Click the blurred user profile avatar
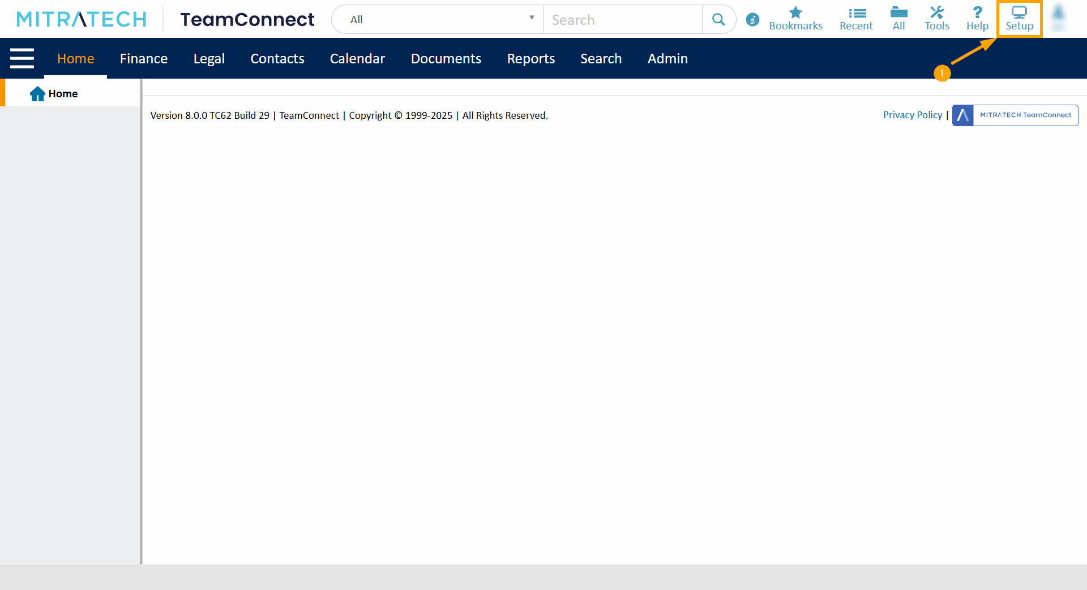The height and width of the screenshot is (590, 1087). tap(1058, 18)
